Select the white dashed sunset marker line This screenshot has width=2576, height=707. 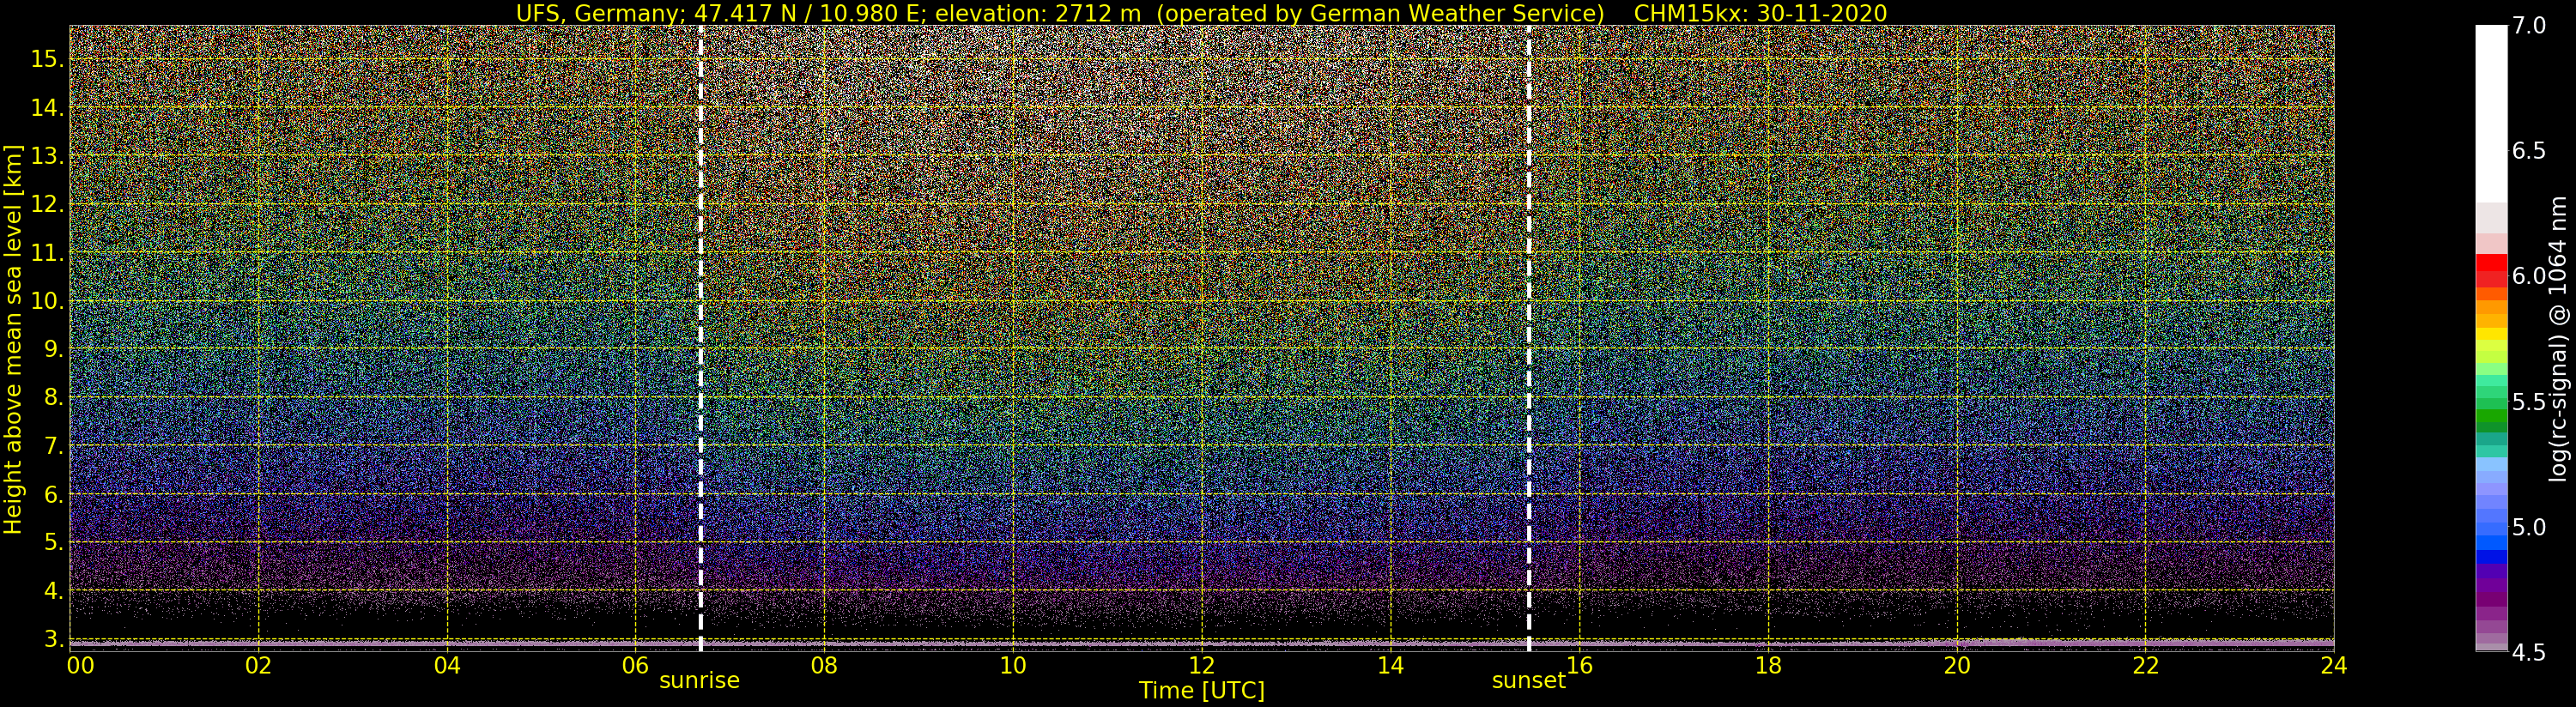[x=1529, y=338]
